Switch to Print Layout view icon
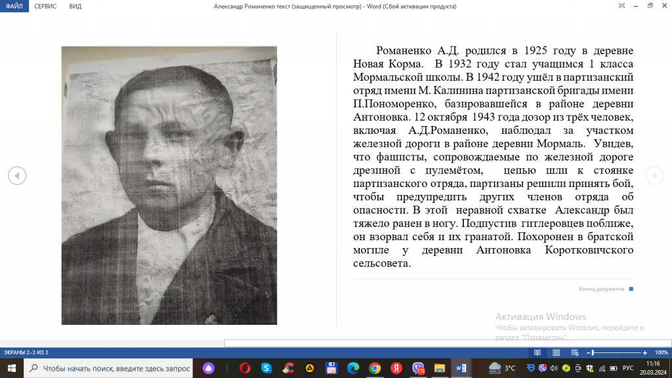Screen dimensions: 672x378 pos(556,352)
